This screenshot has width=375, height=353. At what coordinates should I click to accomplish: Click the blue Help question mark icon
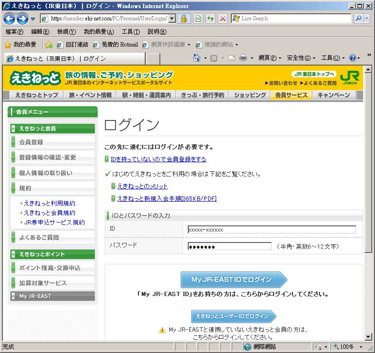(353, 58)
